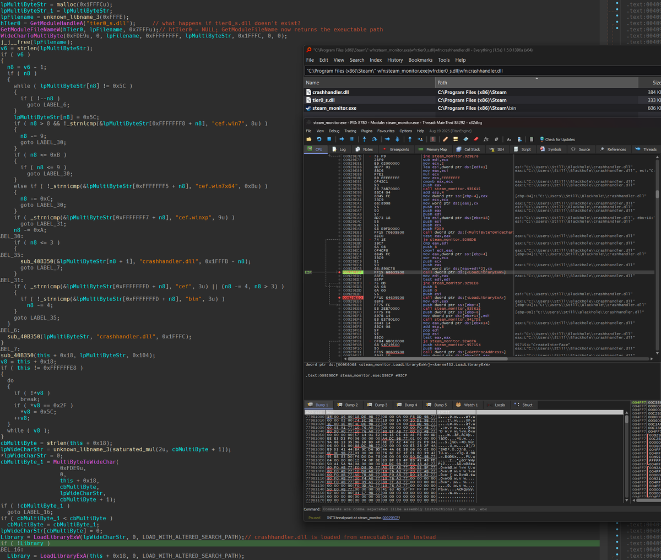The image size is (661, 560).
Task: Click the Trace over icon
Action: (x=397, y=139)
